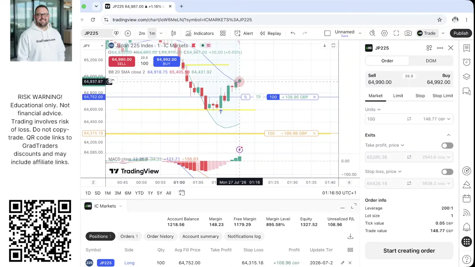The image size is (475, 267).
Task: Toggle auto scale A button
Action: [349, 182]
